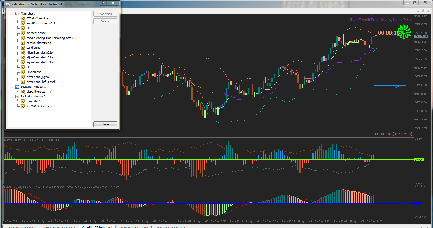
Task: Select the JFDailyOpenLine indicator icon
Action: pos(23,18)
